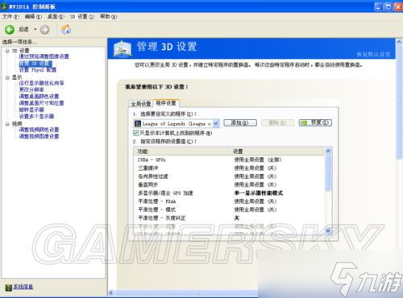Select the 平滑处理 - FXAA row
403x298 pixels.
point(230,201)
